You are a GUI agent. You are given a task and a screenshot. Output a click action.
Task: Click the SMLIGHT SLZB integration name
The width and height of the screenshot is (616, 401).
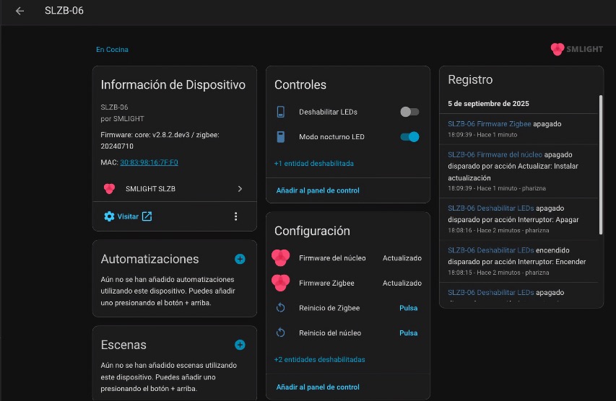pos(150,189)
